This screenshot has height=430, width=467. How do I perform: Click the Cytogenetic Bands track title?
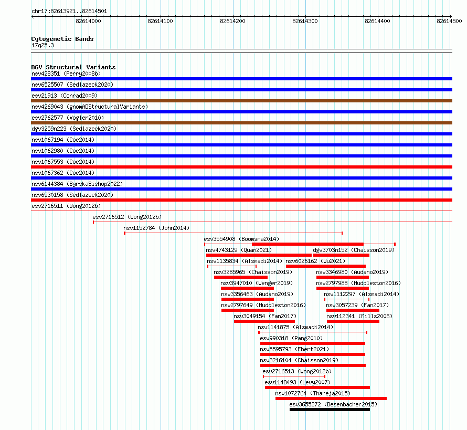(x=62, y=39)
